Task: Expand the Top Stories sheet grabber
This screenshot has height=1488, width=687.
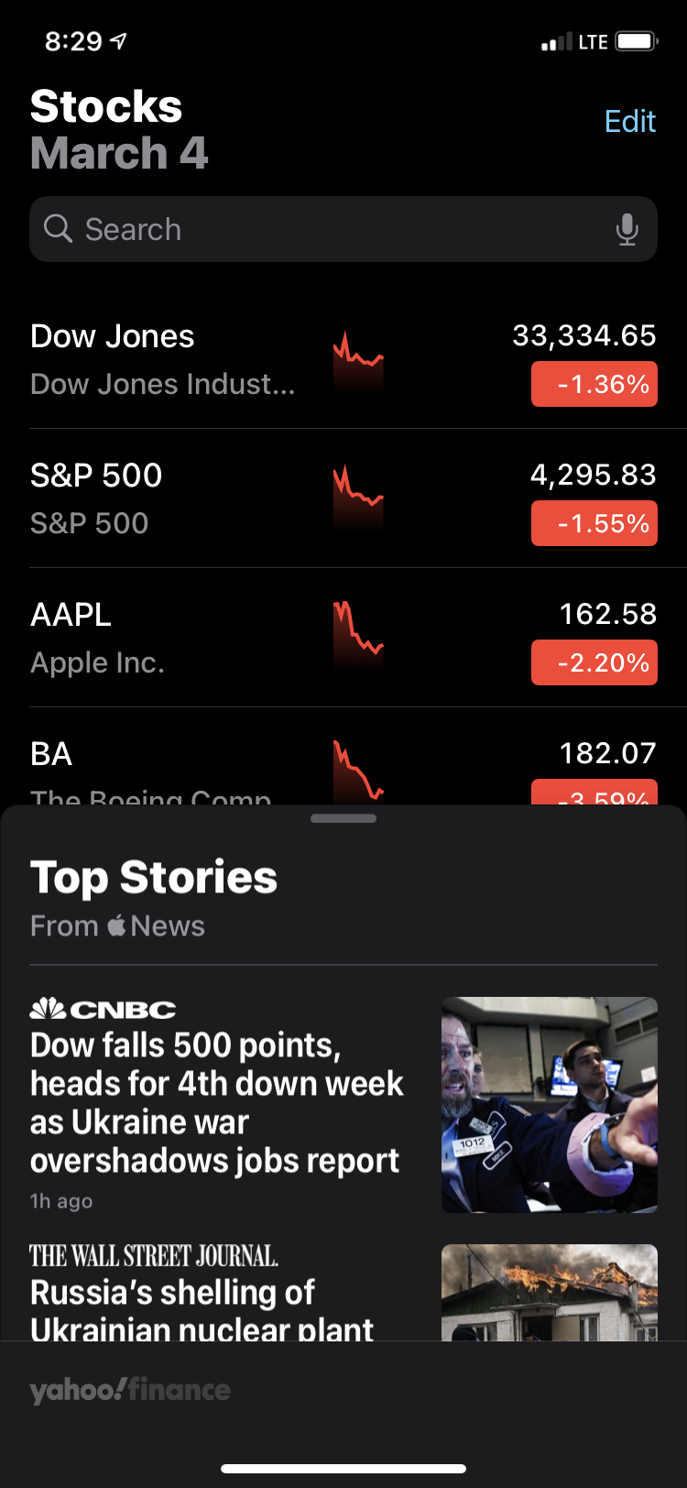Action: pyautogui.click(x=343, y=818)
